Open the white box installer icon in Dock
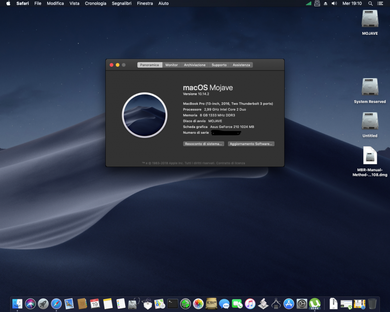 pyautogui.click(x=147, y=303)
